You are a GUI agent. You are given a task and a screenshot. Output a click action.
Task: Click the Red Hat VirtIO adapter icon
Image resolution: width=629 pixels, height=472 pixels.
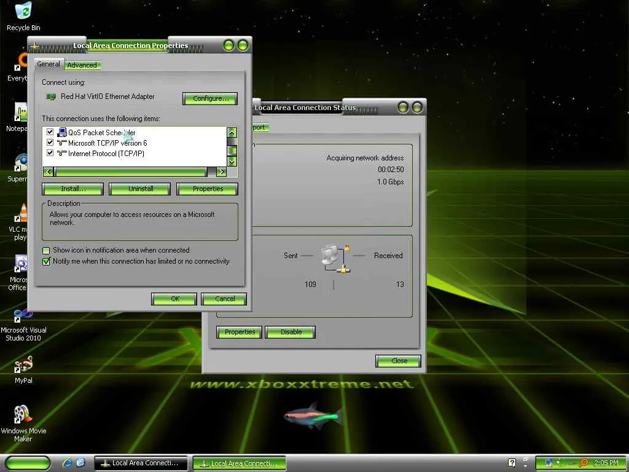coord(50,96)
